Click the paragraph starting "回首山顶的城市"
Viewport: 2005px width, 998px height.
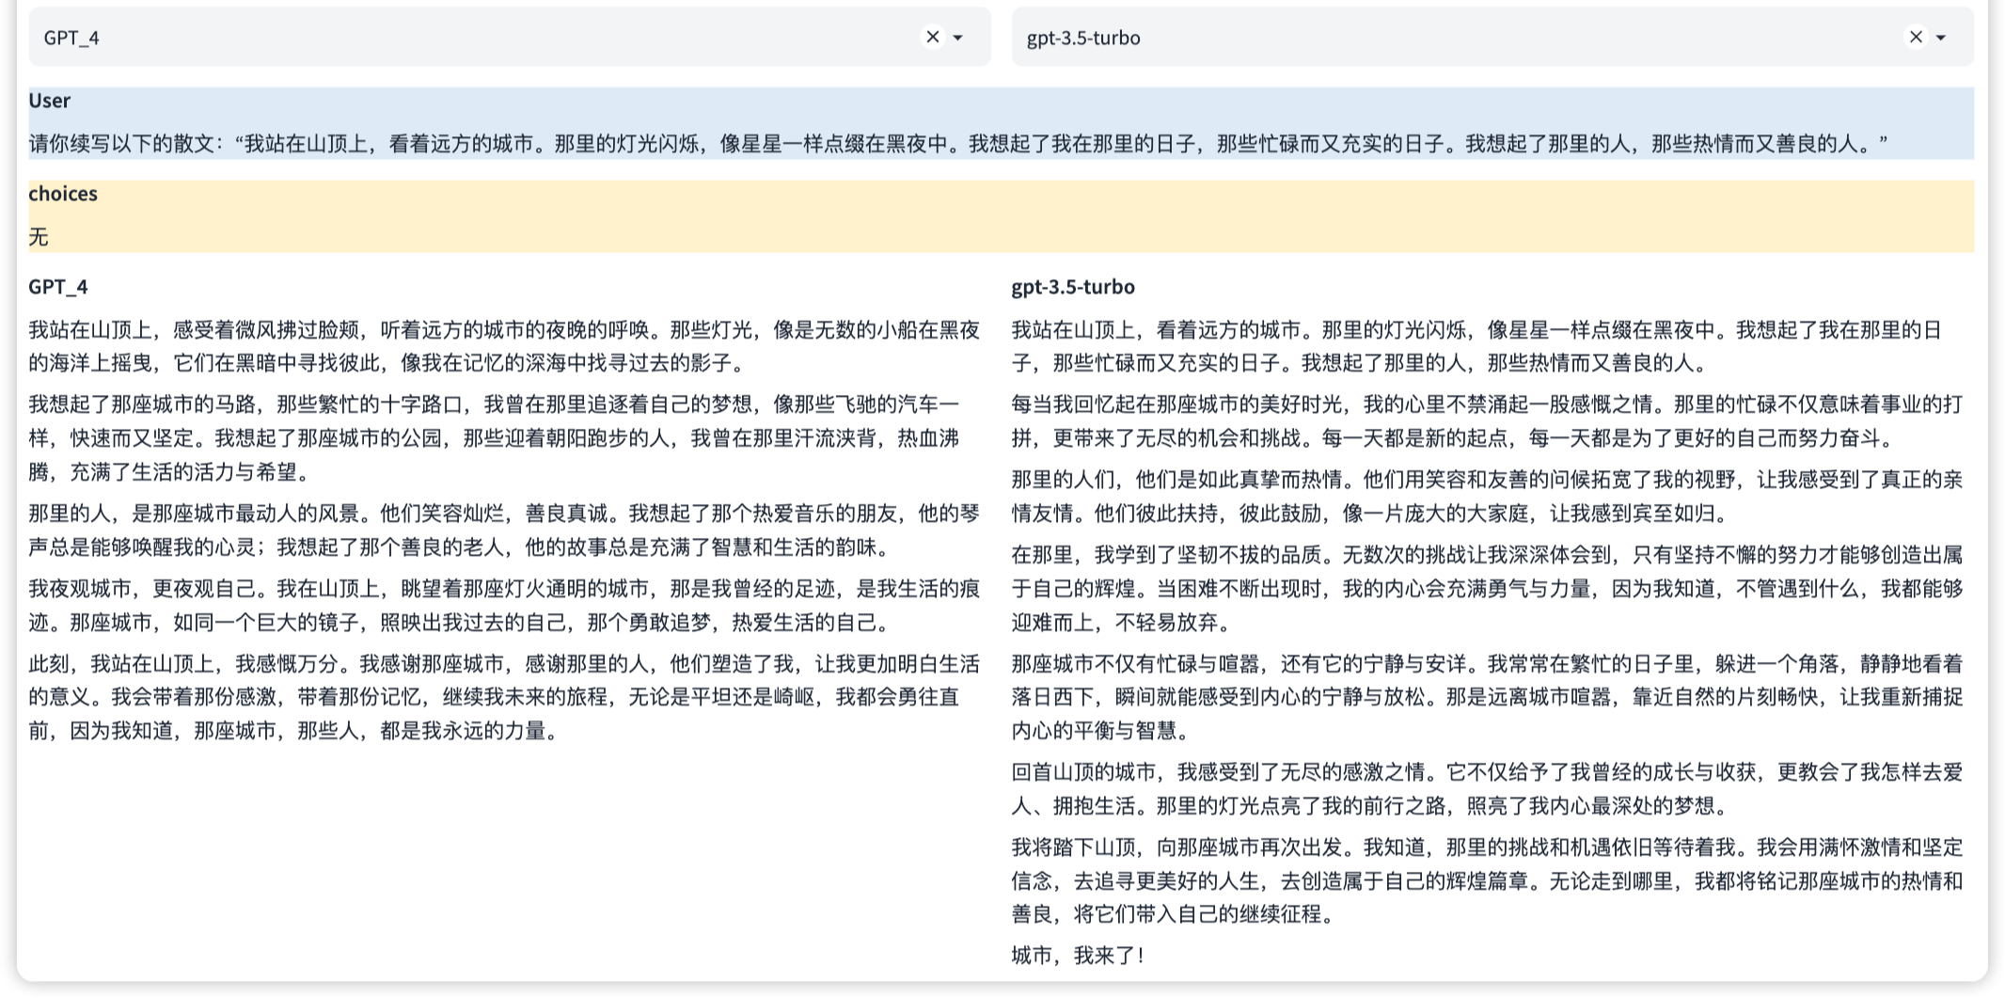coord(1488,788)
